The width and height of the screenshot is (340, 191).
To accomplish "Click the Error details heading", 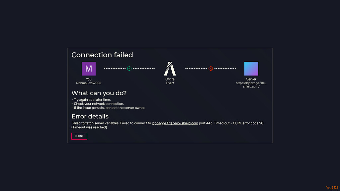I will [x=90, y=116].
